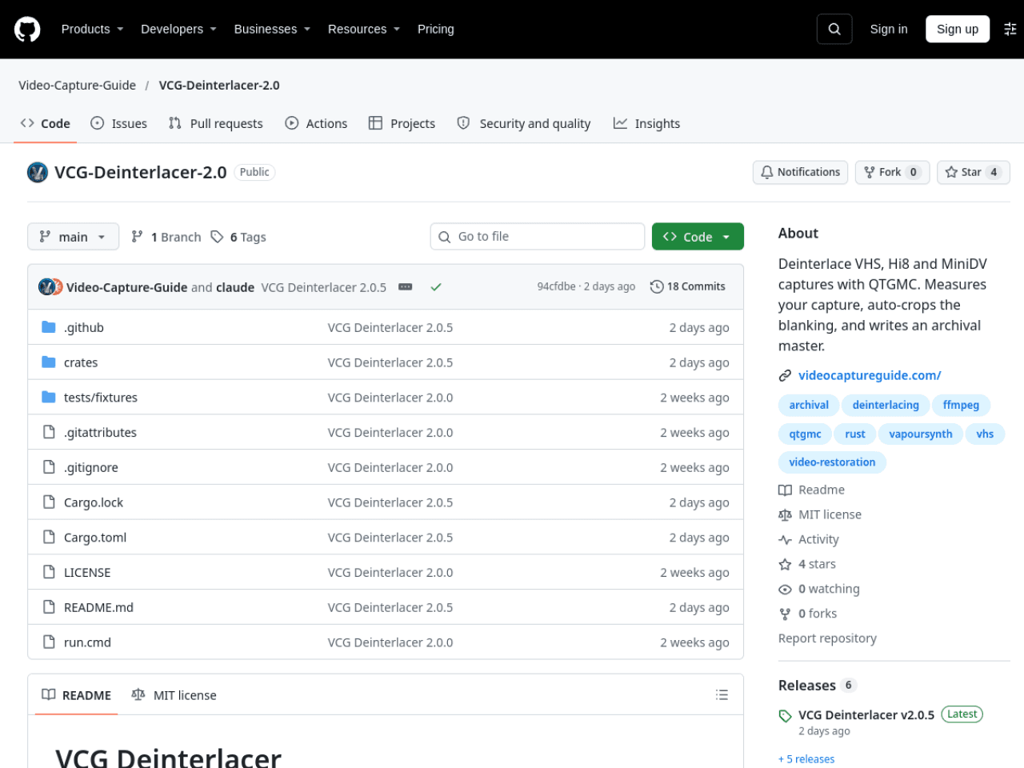Viewport: 1024px width, 768px height.
Task: Click the Go to file search field
Action: [x=538, y=237]
